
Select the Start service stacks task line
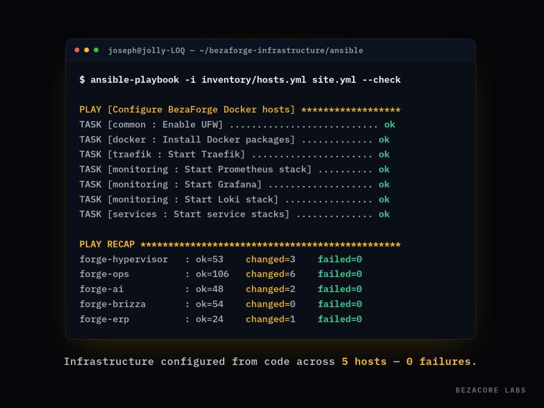(x=234, y=214)
